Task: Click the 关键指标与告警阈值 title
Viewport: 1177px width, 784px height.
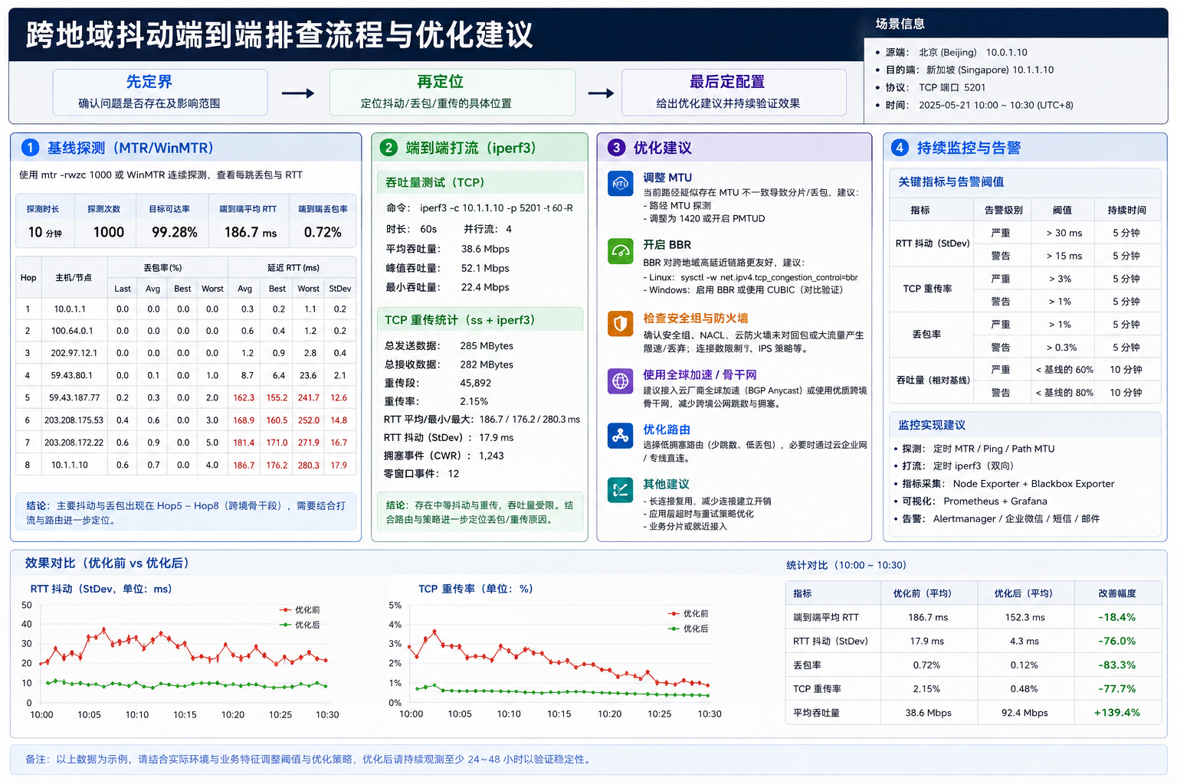Action: click(x=951, y=181)
